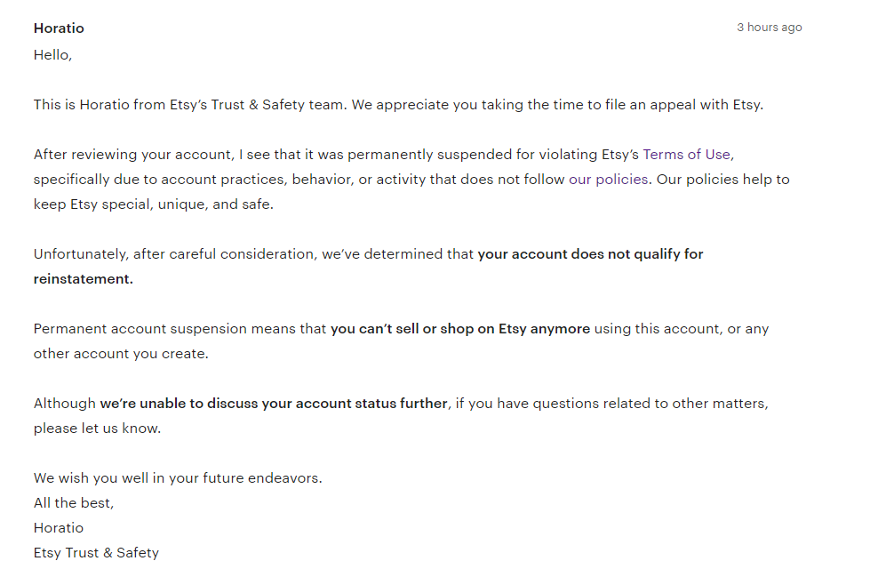Click the sentence 'This is Horatio from Etsy's Trust & Safety team.'
Viewport: 886px width, 585px height.
190,105
